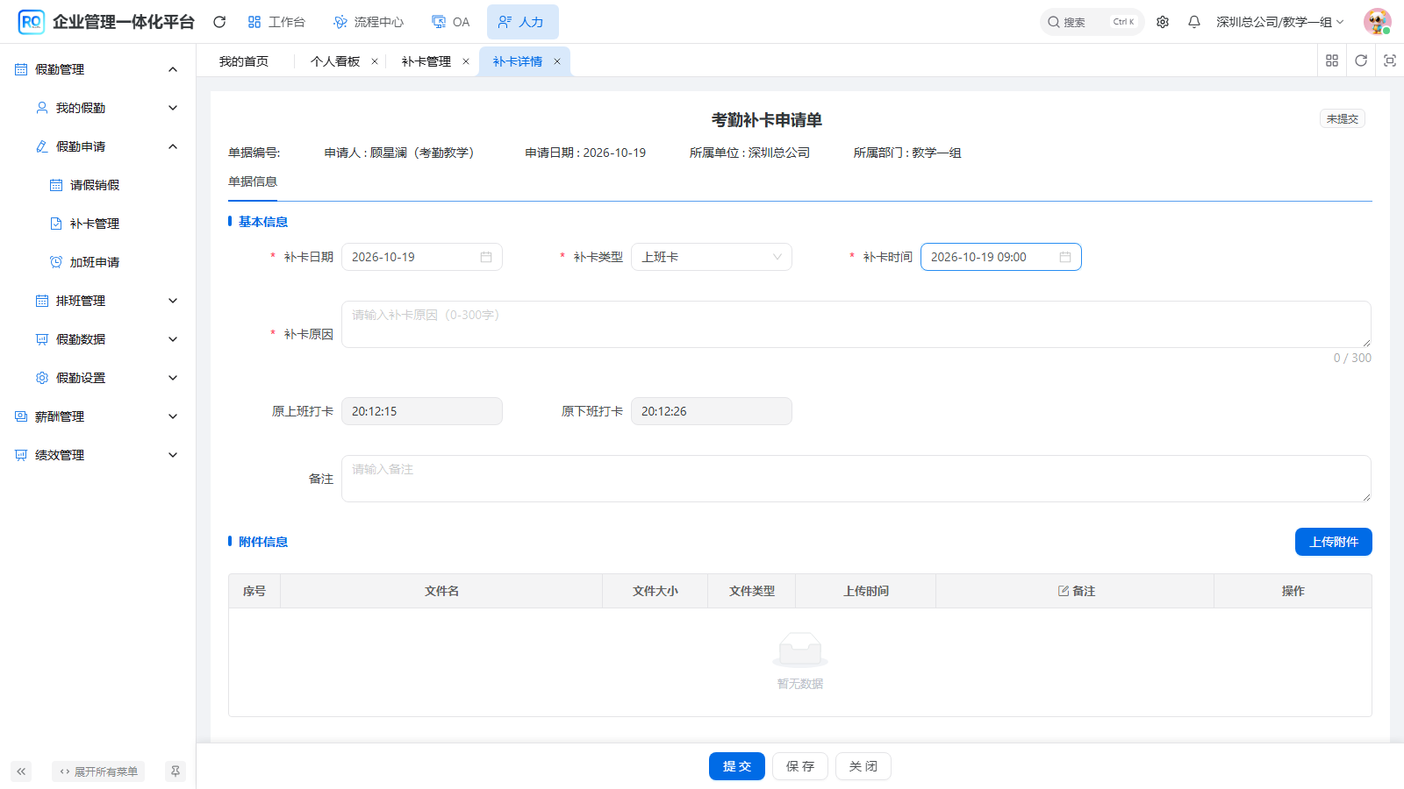Click the tab bar reload icon

[1361, 60]
